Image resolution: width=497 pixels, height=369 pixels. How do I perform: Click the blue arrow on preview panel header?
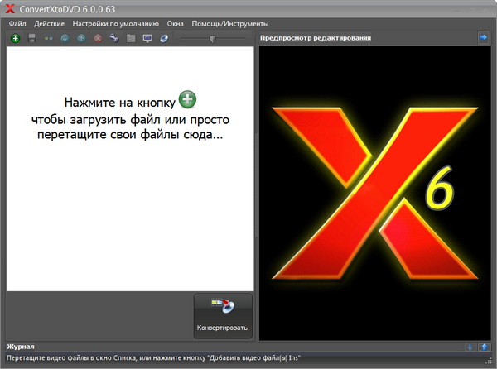[x=484, y=37]
